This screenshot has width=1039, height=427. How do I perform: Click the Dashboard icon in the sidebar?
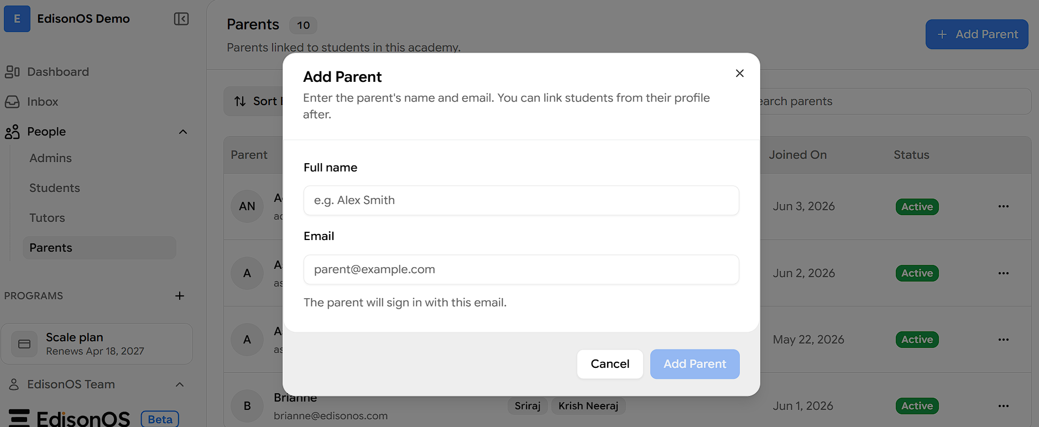pos(12,72)
